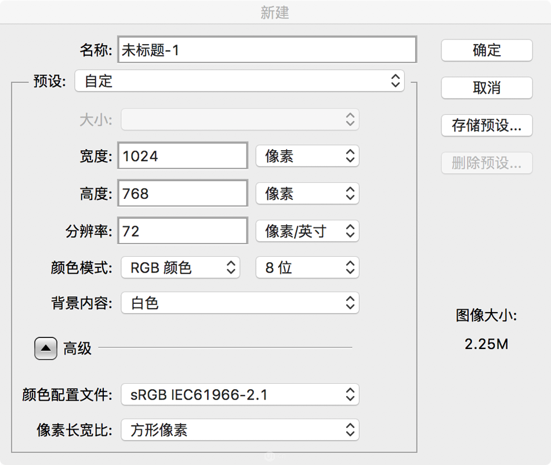
Task: Collapse the 高级 section triangle button
Action: [46, 348]
